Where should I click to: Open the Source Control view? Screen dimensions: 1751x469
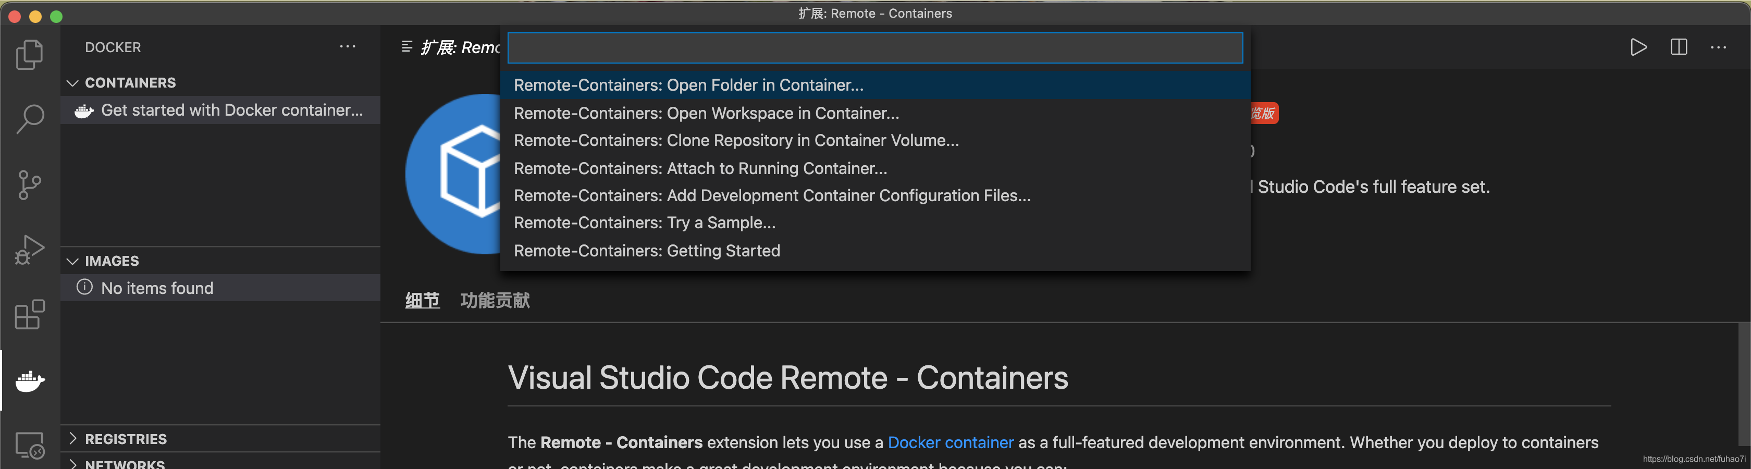click(x=29, y=184)
